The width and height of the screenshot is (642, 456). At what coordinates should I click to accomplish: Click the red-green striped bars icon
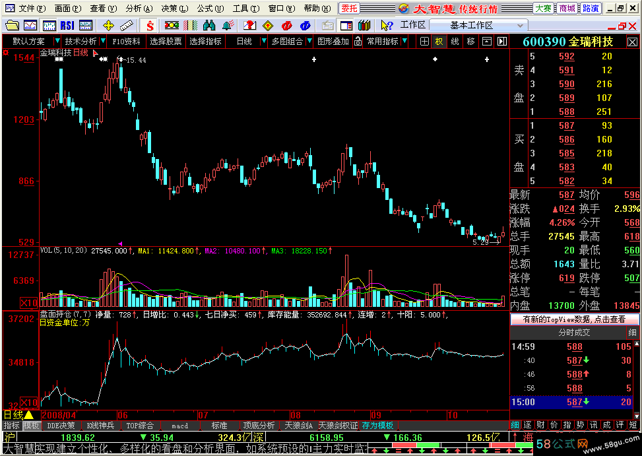click(191, 25)
